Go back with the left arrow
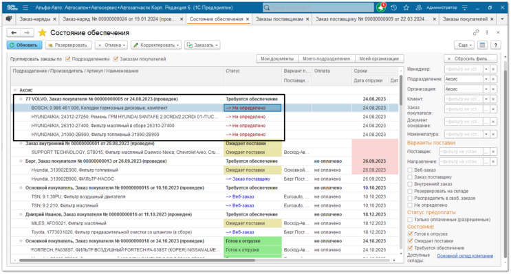 [x=14, y=32]
